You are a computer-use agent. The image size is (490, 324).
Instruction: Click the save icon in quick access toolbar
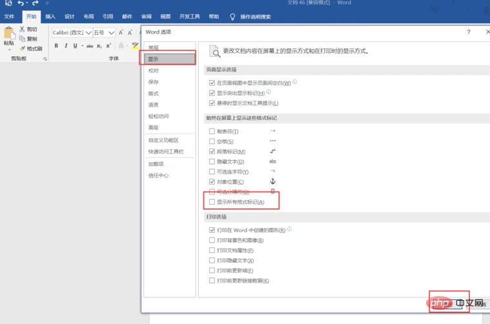tap(8, 3)
